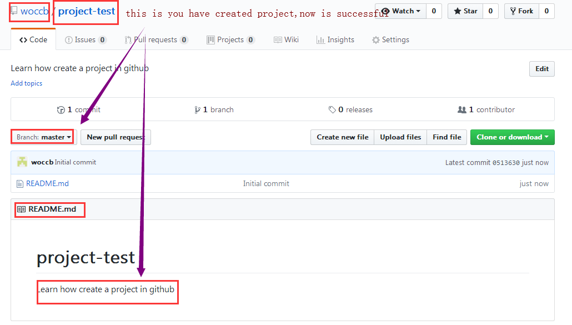Click the repository book icon beside woccb

coord(14,11)
